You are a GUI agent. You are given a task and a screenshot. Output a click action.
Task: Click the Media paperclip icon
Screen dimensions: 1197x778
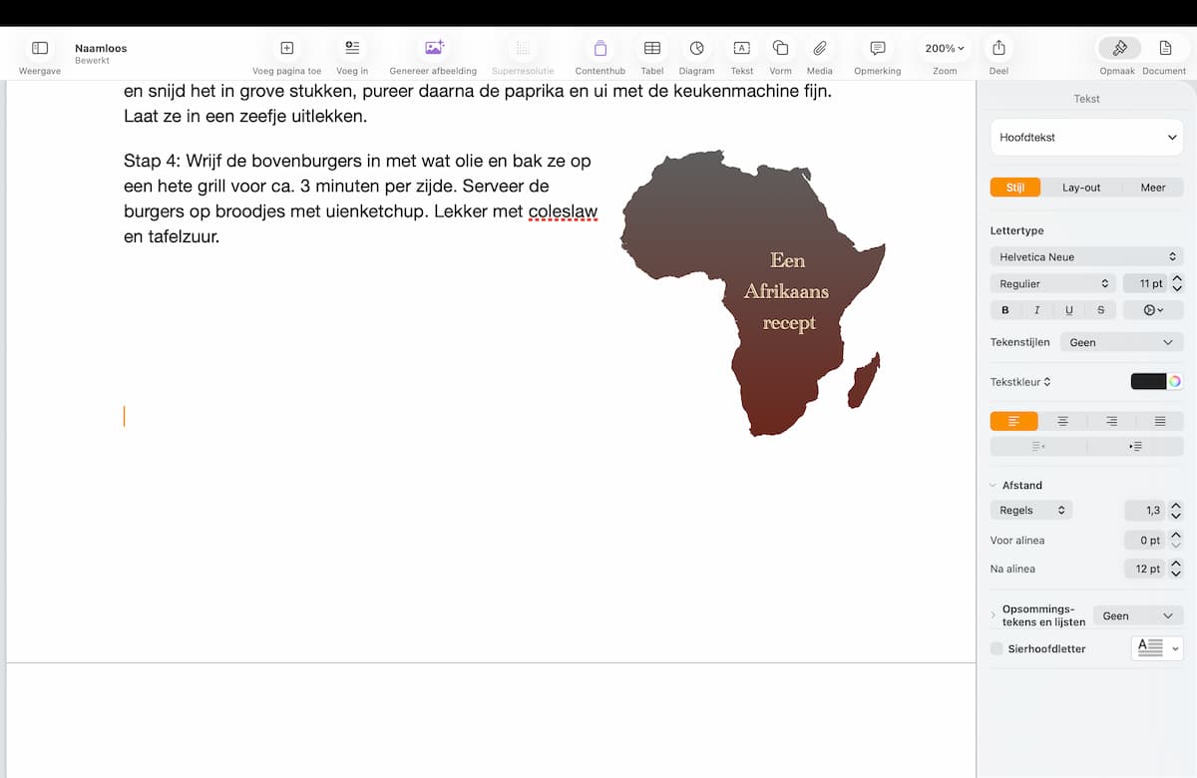[819, 49]
